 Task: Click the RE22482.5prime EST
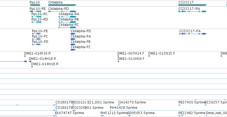pyautogui.click(x=181, y=116)
